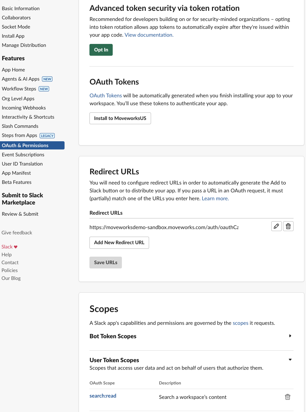Screen dimensions: 306x412
Task: Go to Collaborators page
Action: point(16,18)
